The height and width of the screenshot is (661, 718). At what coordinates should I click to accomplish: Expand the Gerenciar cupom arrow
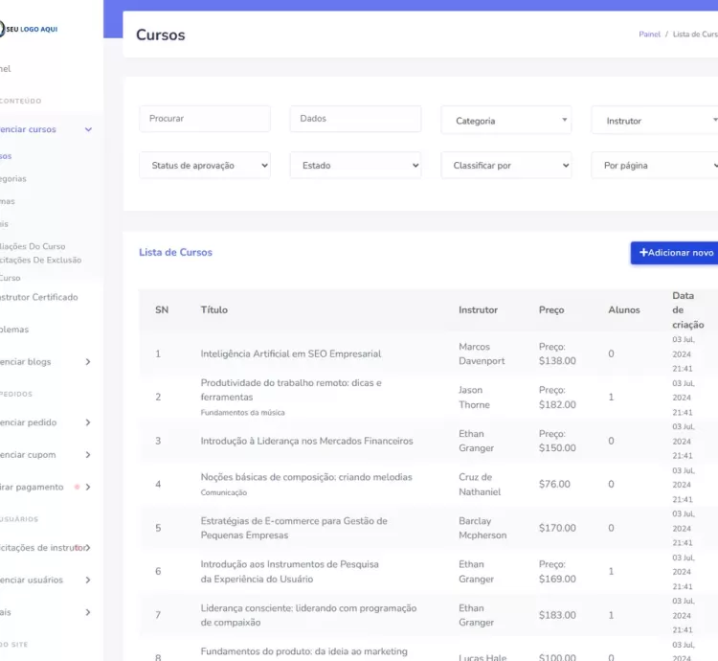coord(88,455)
